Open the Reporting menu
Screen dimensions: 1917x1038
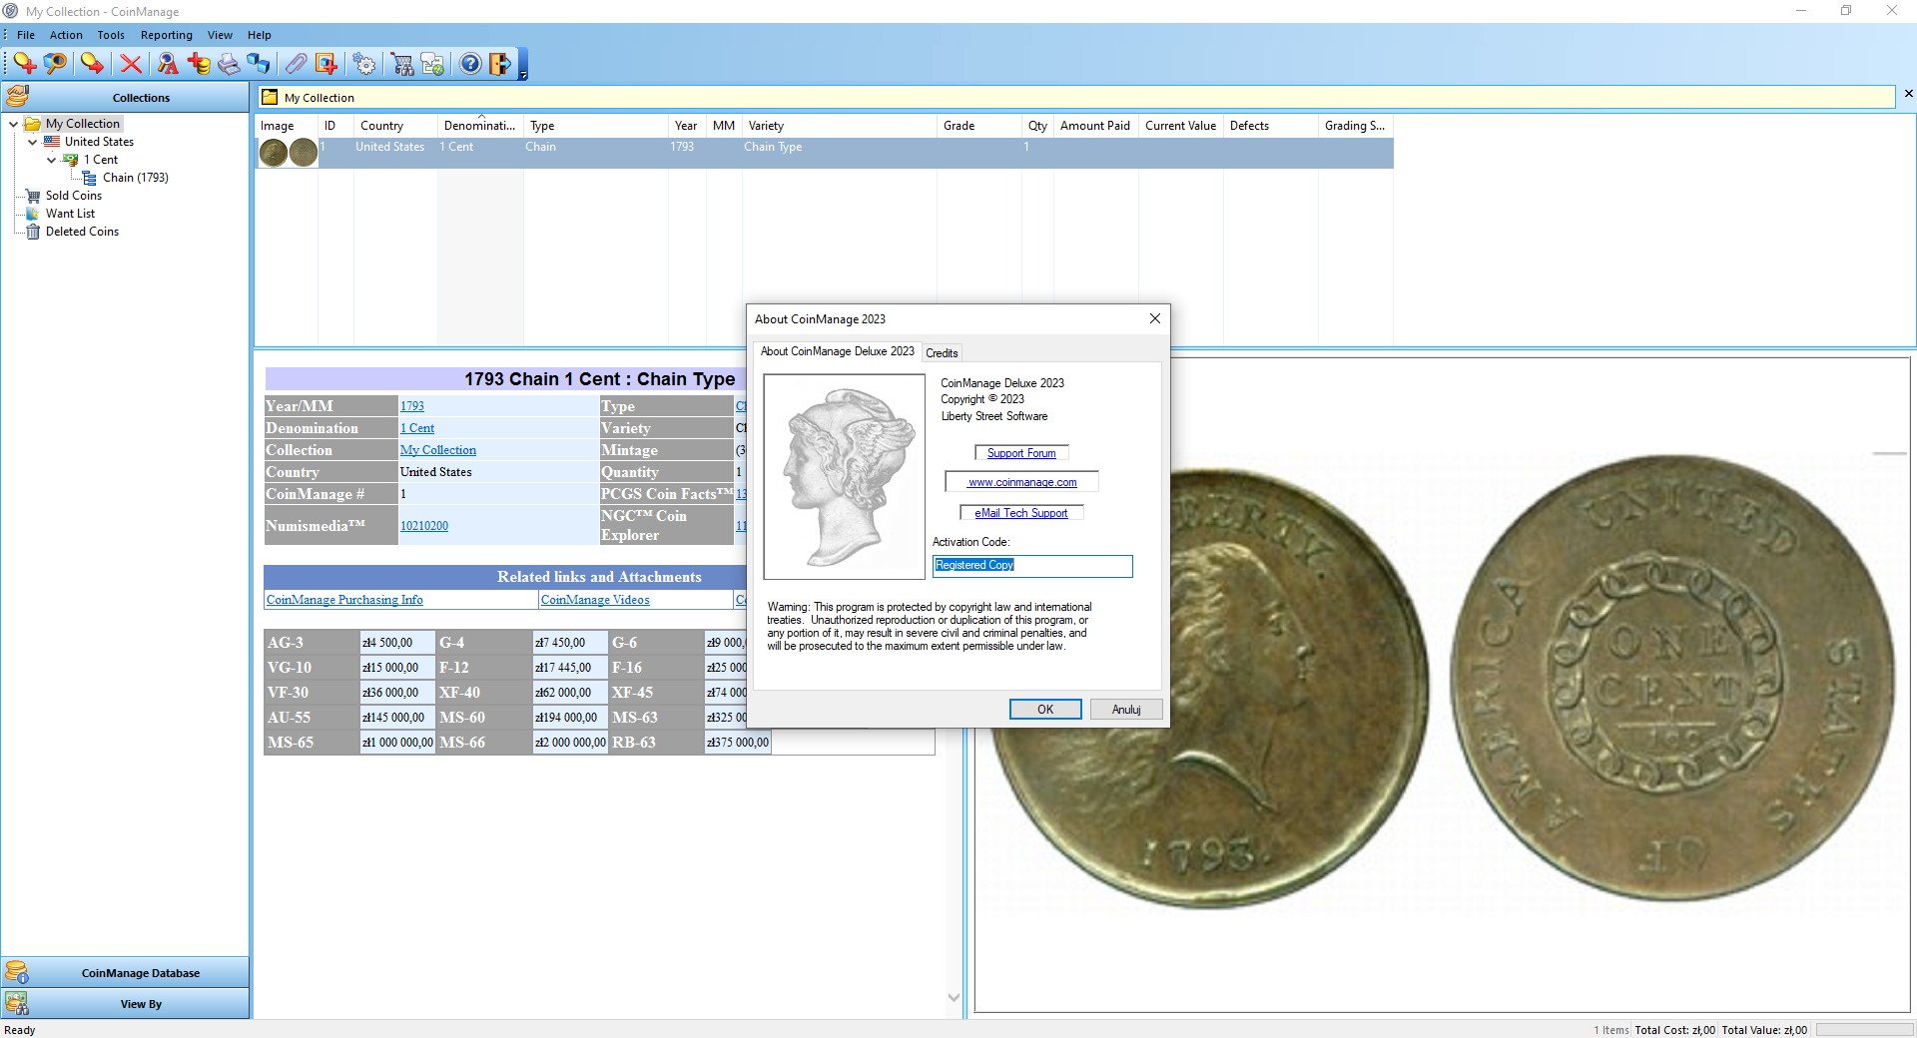pyautogui.click(x=167, y=35)
